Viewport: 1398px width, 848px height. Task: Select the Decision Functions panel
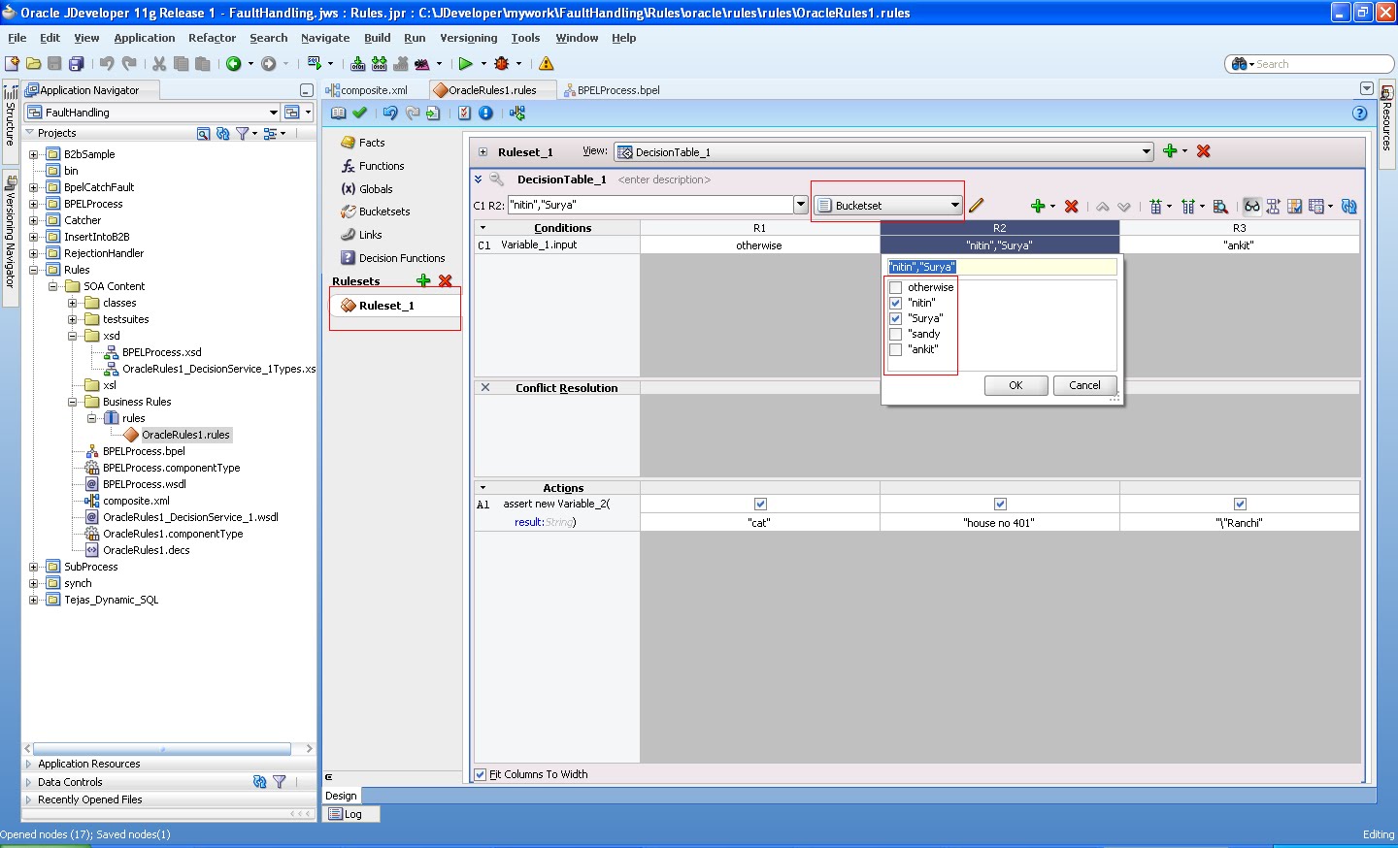click(350, 257)
